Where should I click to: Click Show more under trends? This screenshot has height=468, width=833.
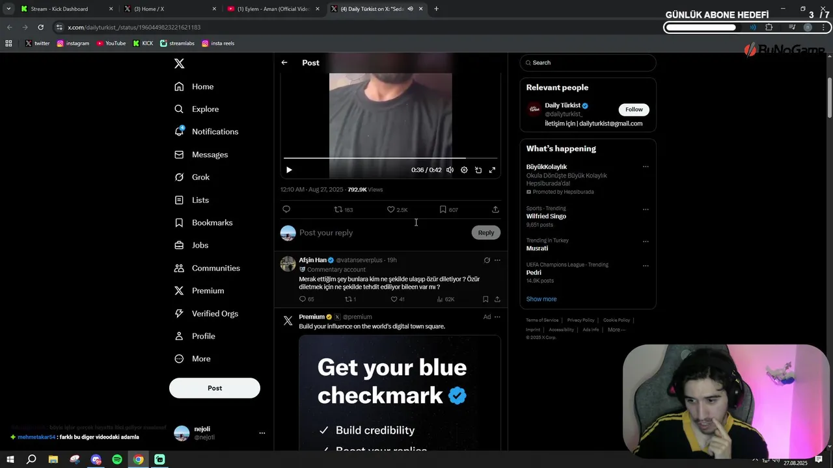tap(541, 299)
